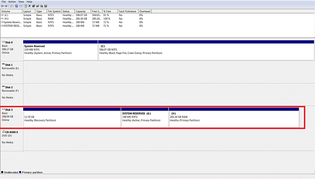Click the '544.65...' free space cell

(97, 15)
